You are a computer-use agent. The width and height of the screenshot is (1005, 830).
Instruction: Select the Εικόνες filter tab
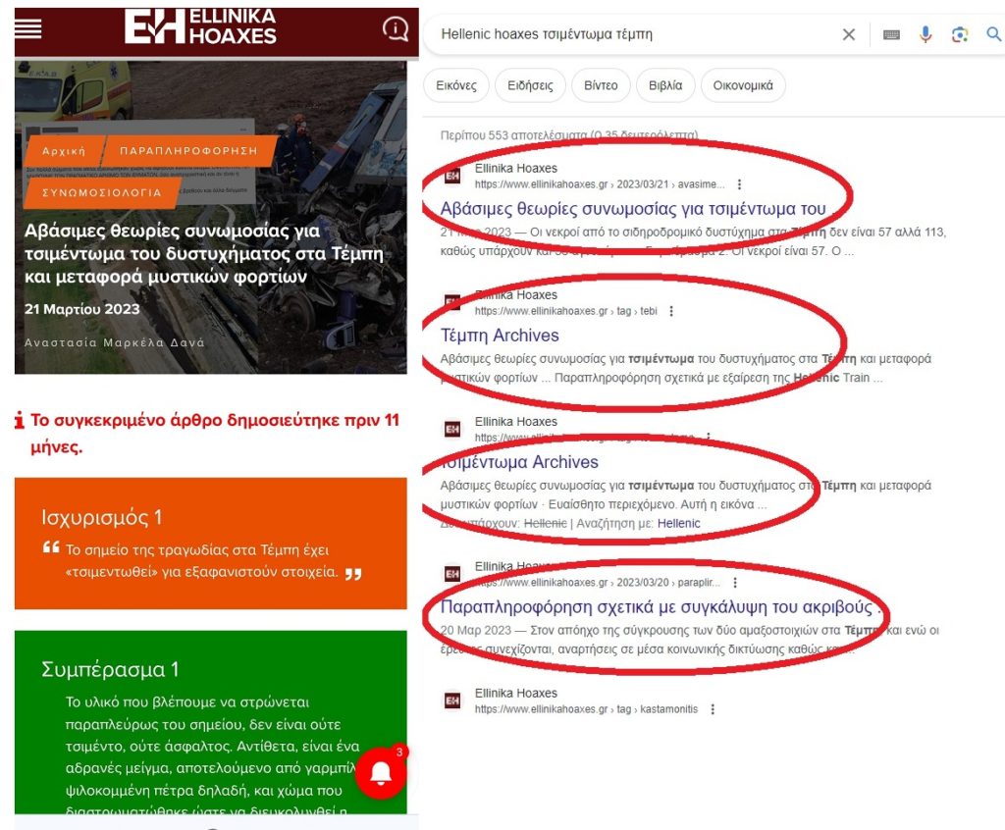click(x=456, y=85)
